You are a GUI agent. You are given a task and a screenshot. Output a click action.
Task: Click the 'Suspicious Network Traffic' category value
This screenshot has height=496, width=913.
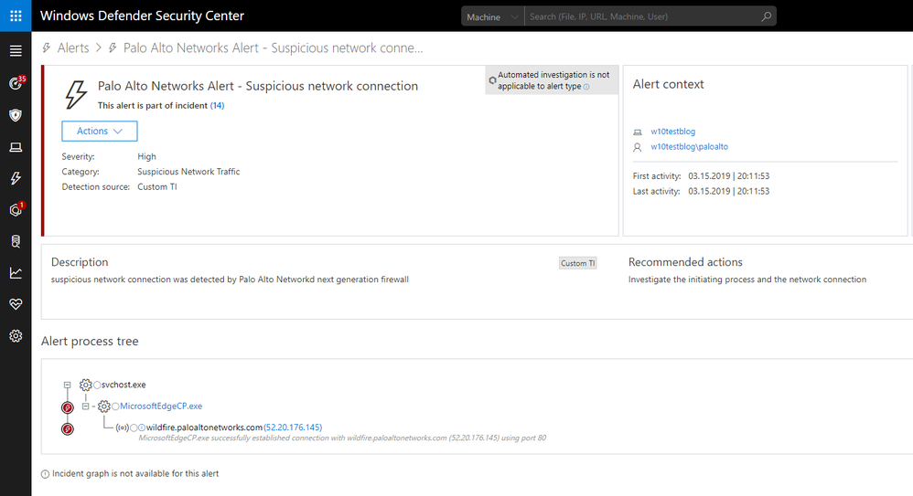point(188,172)
